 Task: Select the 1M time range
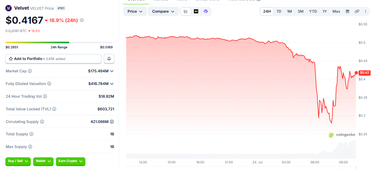[x=289, y=11]
